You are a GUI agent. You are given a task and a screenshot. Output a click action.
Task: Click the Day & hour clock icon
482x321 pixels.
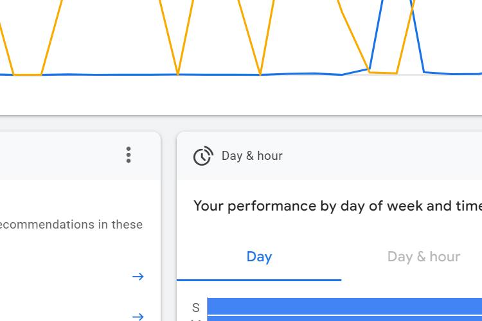(x=203, y=156)
